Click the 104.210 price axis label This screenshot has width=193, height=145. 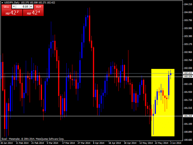(188, 4)
